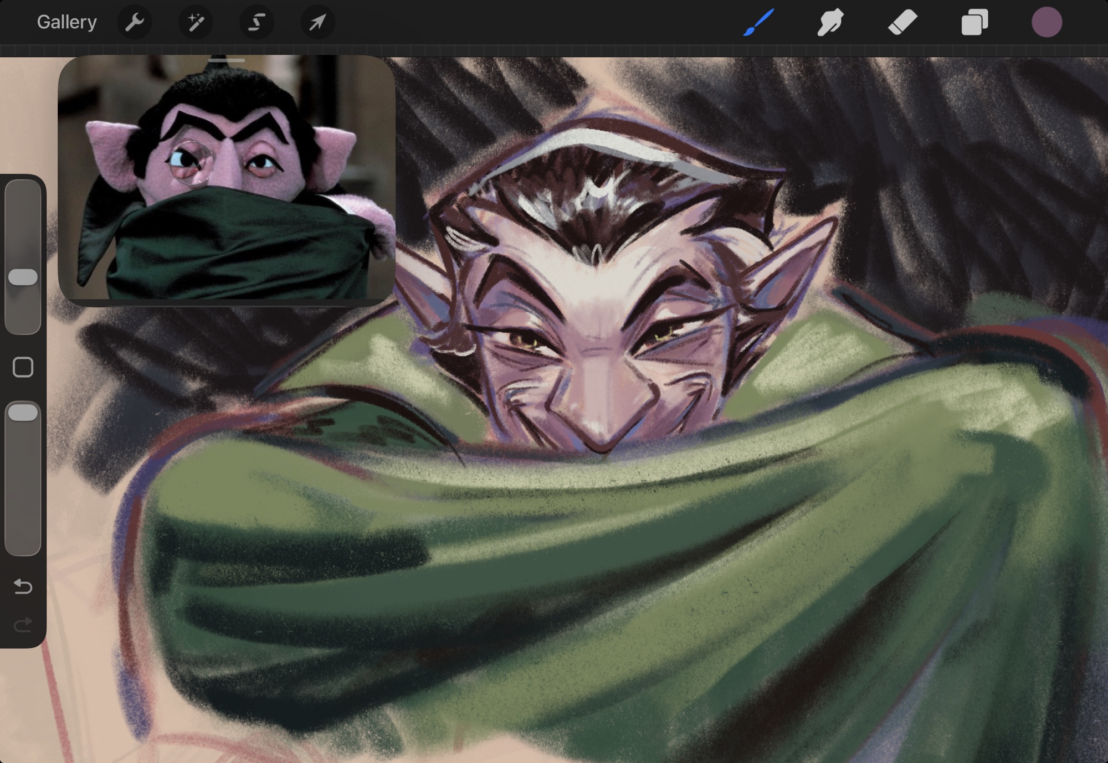Click the reference window's top grab handle

point(227,60)
